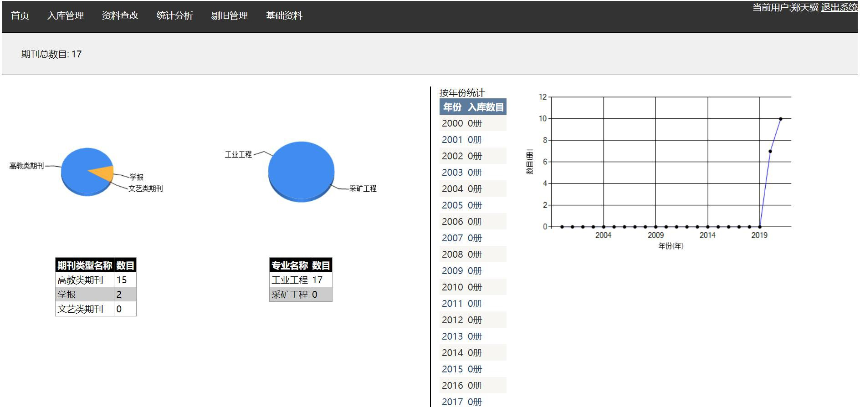Viewport: 860px width, 407px height.
Task: Select the 采矿工程 table cell
Action: click(x=290, y=295)
